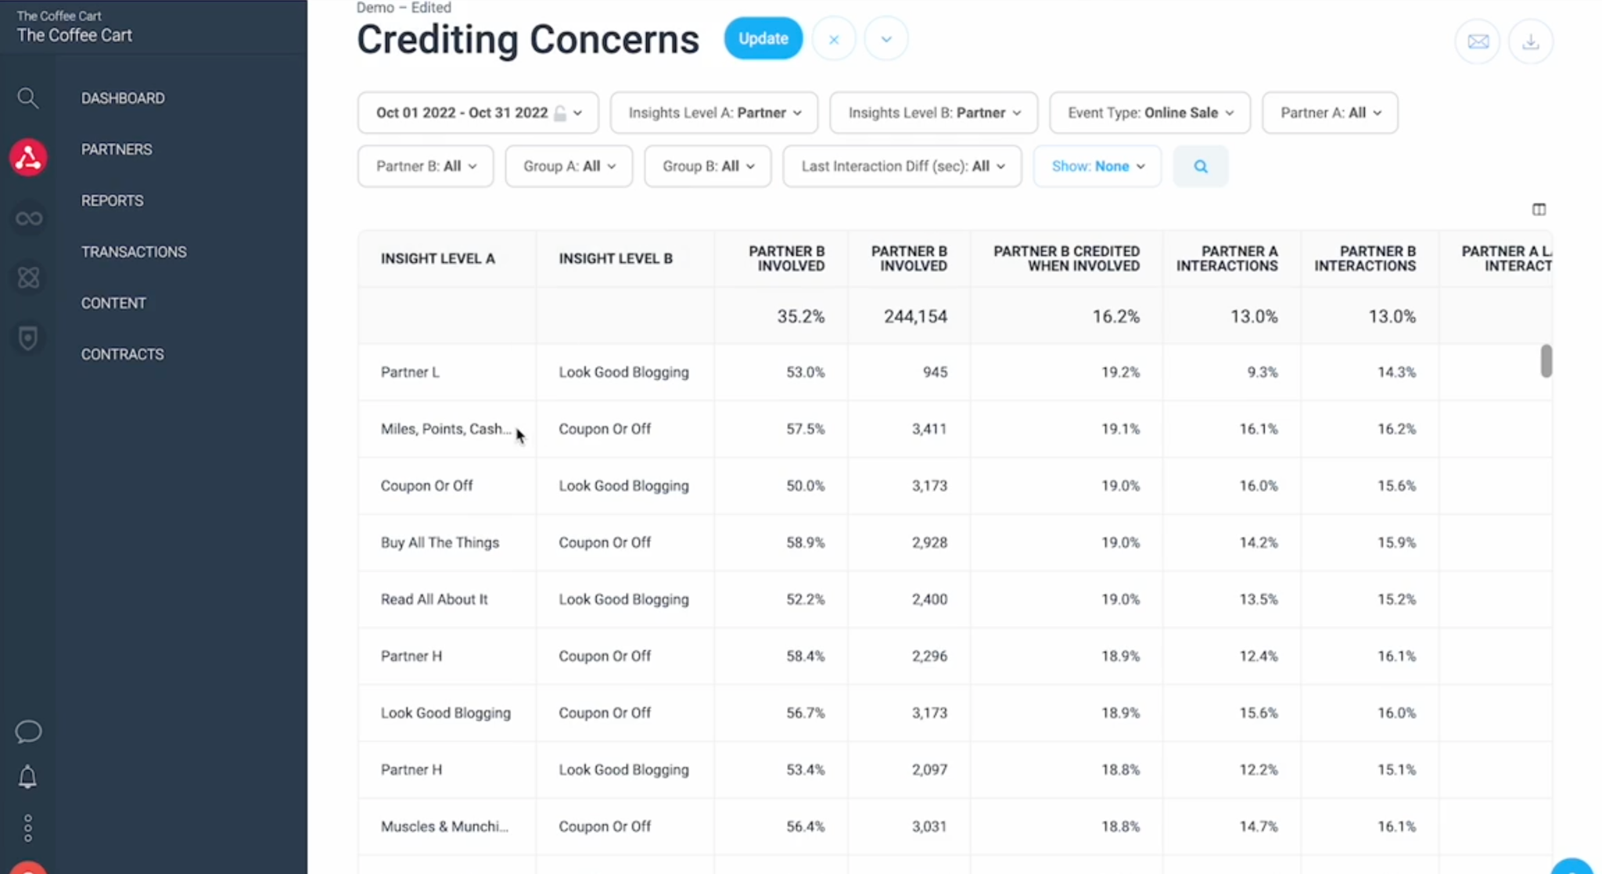
Task: Click the download report icon
Action: (x=1531, y=41)
